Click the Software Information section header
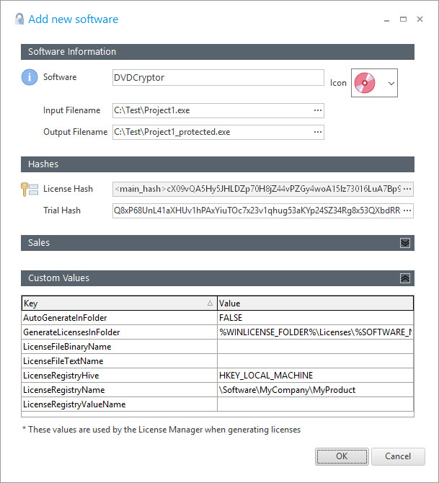Image resolution: width=439 pixels, height=483 pixels. pos(218,52)
